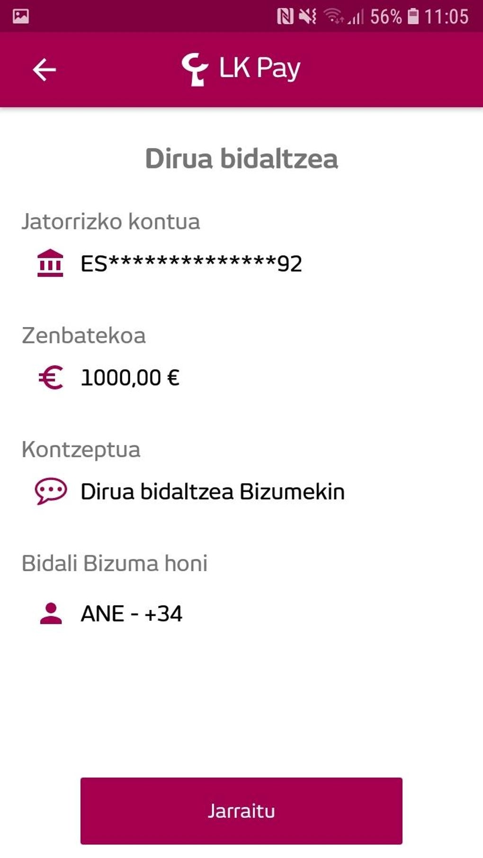Image resolution: width=483 pixels, height=858 pixels.
Task: Tap the Bidali Bizuma honi label
Action: coord(115,563)
